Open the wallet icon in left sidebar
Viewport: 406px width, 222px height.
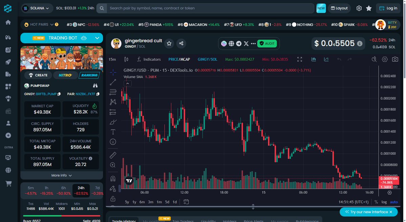tap(8, 112)
